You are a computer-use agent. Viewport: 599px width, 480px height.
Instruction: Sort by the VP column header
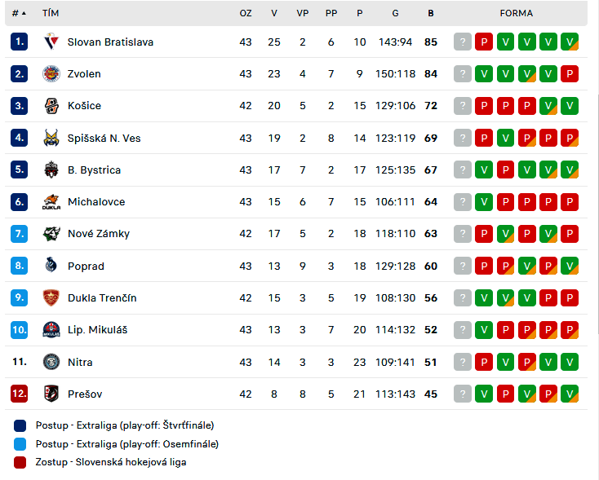[x=303, y=13]
